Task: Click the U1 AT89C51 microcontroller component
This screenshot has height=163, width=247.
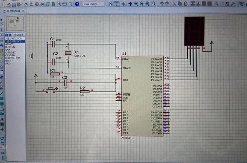Action: click(x=142, y=96)
